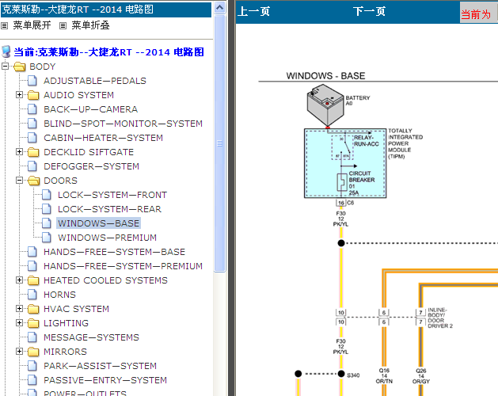Expand the MIRRORS folder

(19, 351)
